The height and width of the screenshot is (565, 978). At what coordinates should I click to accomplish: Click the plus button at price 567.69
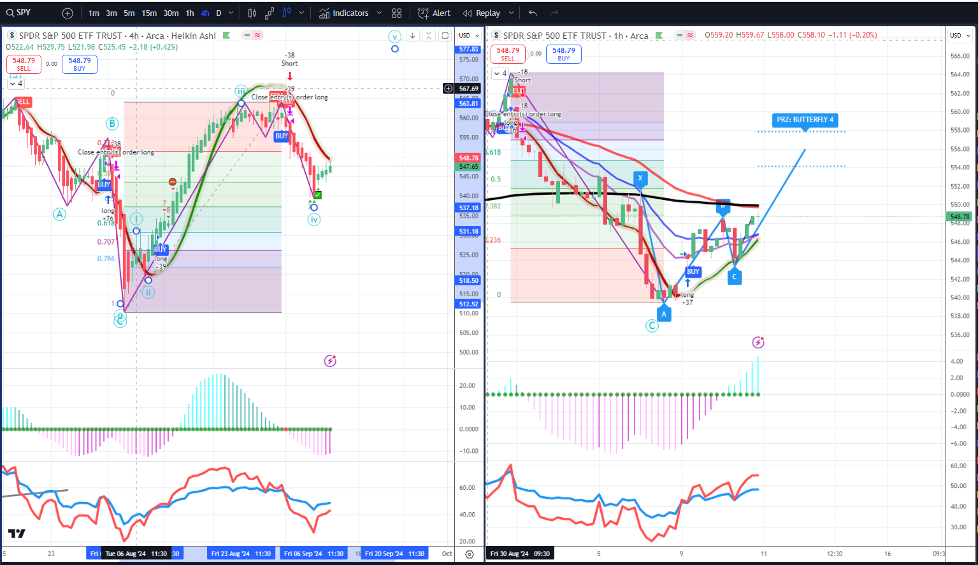[x=449, y=89]
